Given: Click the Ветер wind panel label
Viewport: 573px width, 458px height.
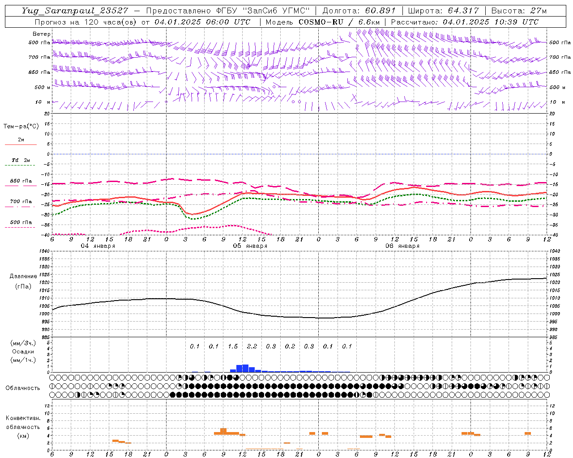Looking at the screenshot, I should (42, 34).
